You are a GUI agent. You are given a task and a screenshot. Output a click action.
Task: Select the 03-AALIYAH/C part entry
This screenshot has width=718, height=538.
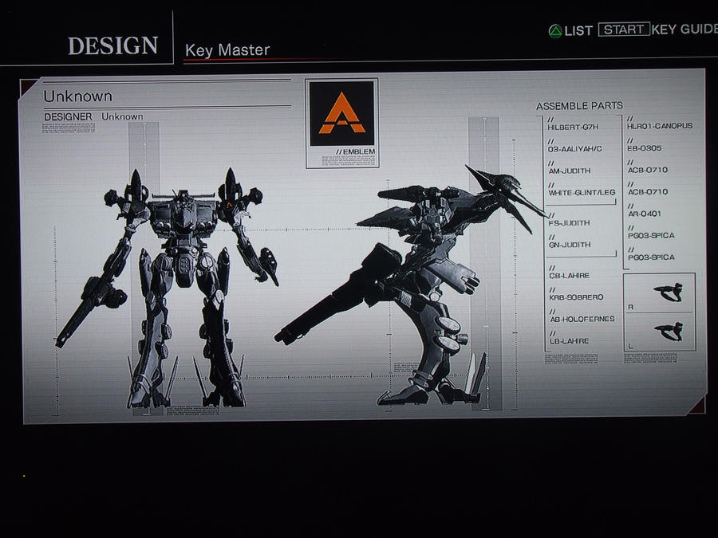[x=574, y=149]
